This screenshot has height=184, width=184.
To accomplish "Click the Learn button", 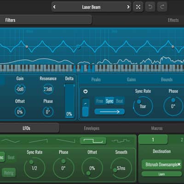I will click(161, 174).
